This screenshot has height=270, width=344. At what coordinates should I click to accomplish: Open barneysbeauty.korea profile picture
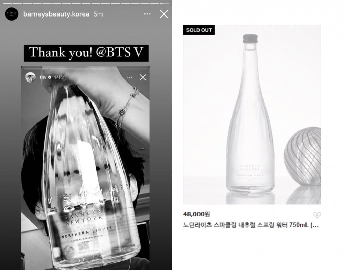(x=11, y=14)
